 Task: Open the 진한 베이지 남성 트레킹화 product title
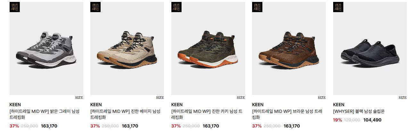(125, 114)
